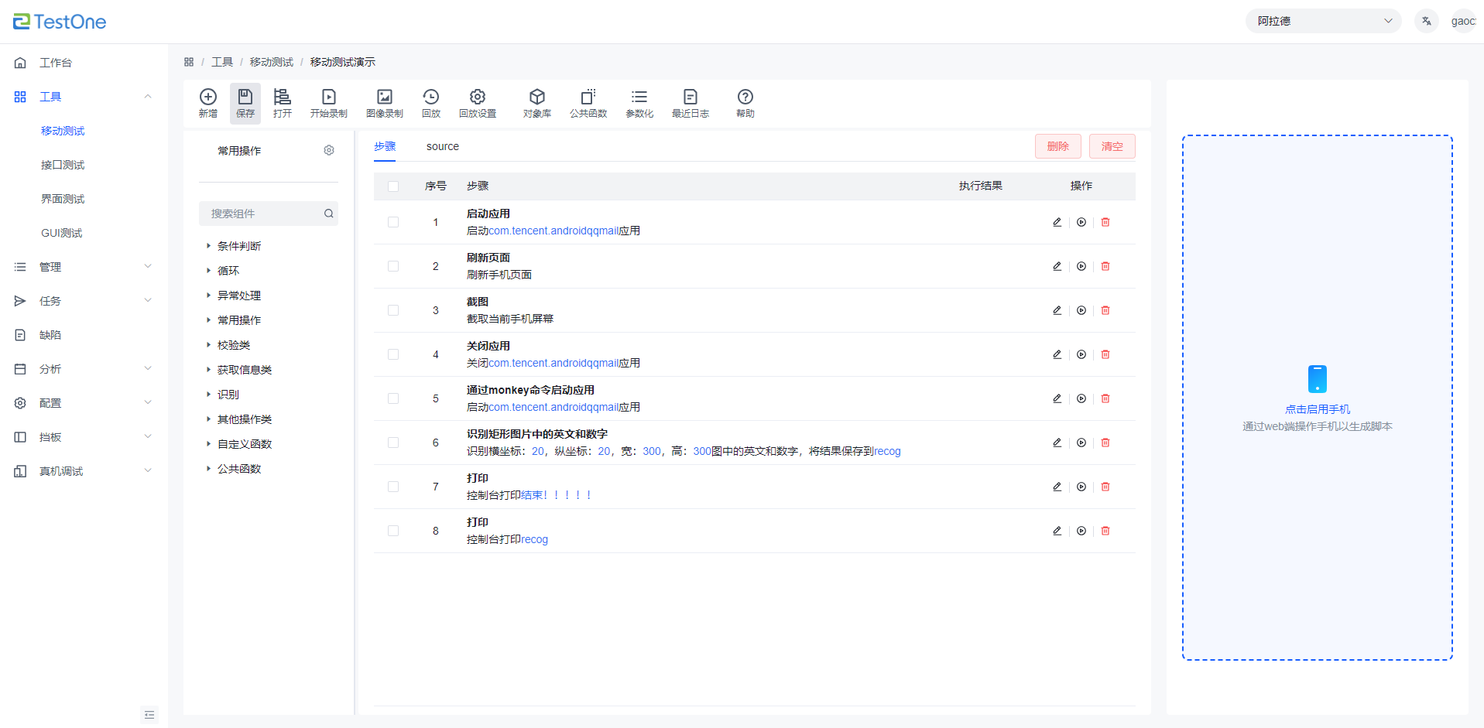
Task: Click the red 删除 button
Action: (x=1057, y=146)
